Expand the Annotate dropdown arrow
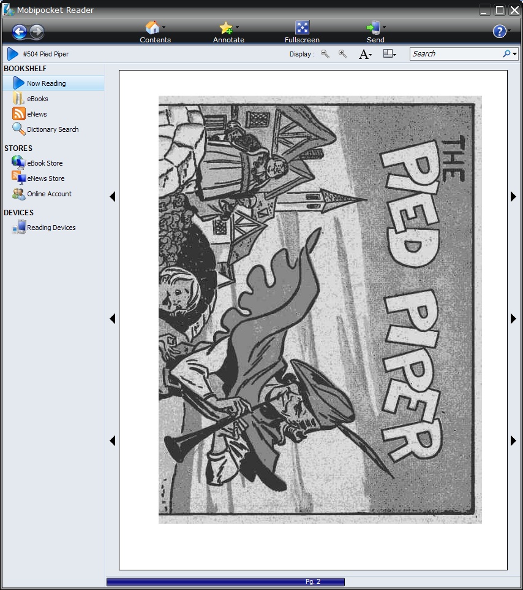The width and height of the screenshot is (523, 590). (x=237, y=28)
